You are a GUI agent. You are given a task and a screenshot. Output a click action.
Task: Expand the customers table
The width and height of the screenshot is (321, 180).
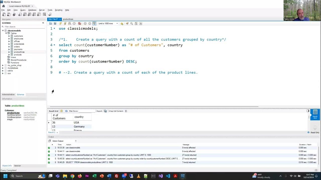[x=9, y=36]
